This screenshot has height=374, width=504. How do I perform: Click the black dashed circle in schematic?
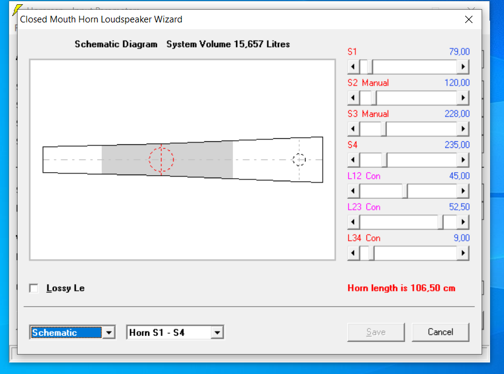point(299,159)
